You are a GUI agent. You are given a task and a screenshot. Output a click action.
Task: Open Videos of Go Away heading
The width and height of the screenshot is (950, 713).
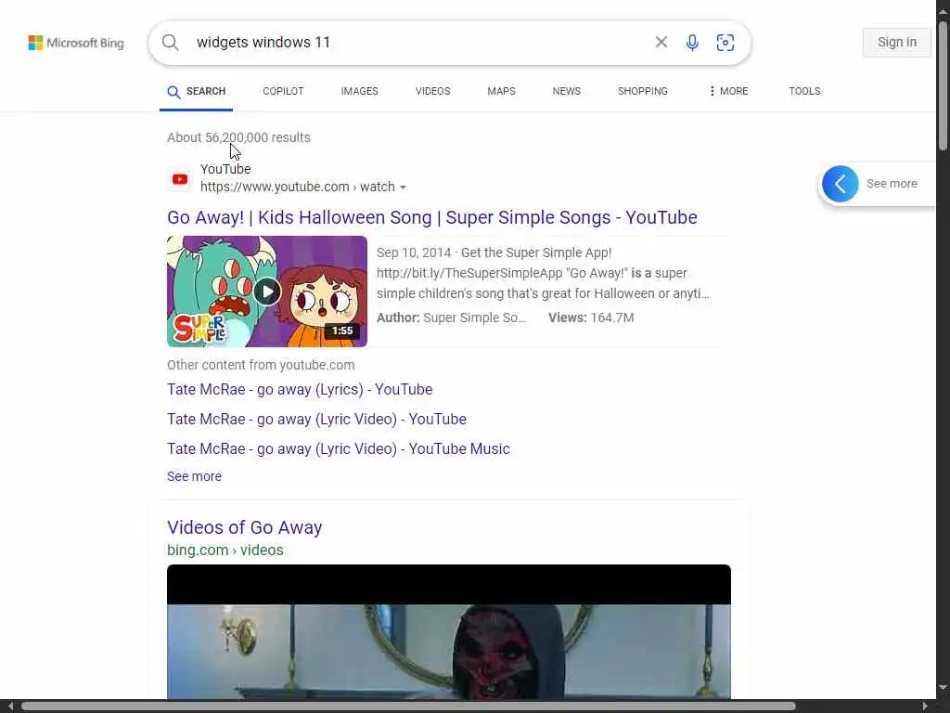coord(245,527)
